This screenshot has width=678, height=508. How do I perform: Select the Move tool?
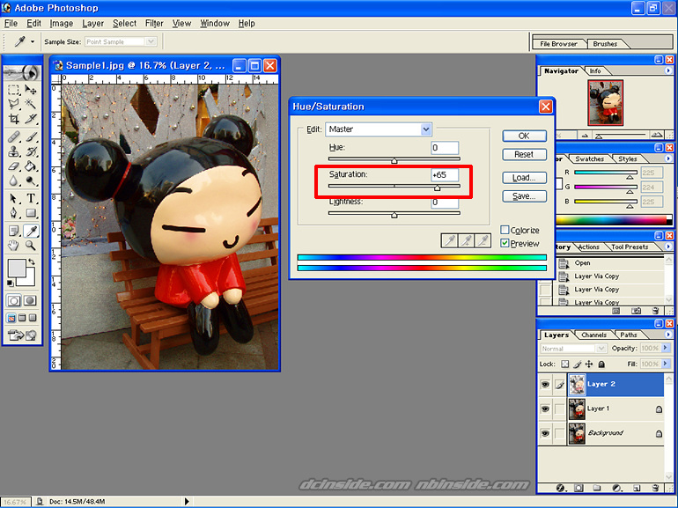point(31,90)
